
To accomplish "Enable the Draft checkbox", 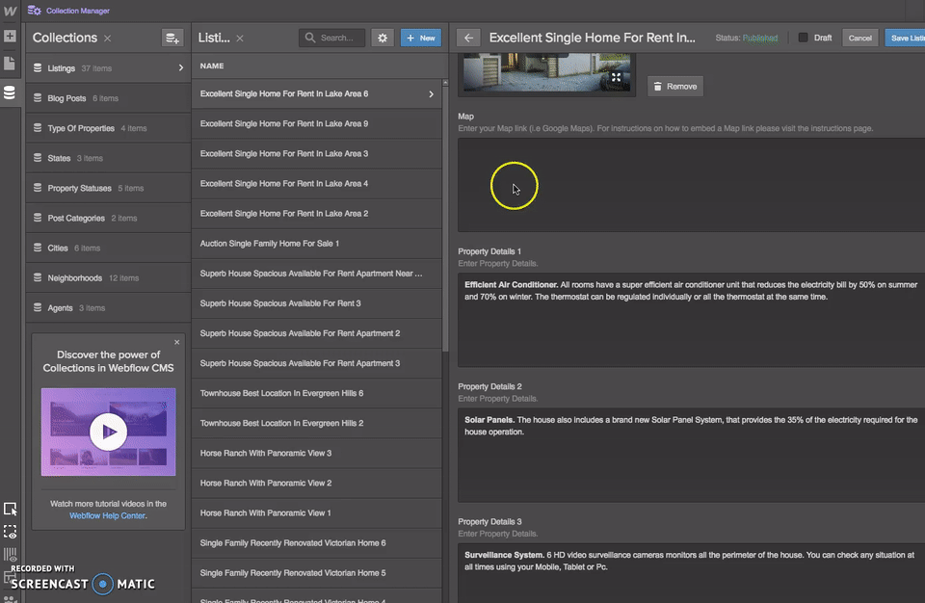I will pos(803,38).
